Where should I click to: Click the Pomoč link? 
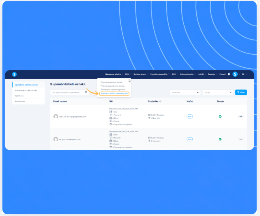[222, 74]
